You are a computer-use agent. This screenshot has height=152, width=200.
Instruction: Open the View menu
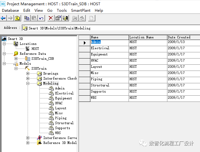click(x=39, y=11)
